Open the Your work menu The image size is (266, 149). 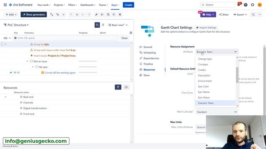click(x=44, y=5)
